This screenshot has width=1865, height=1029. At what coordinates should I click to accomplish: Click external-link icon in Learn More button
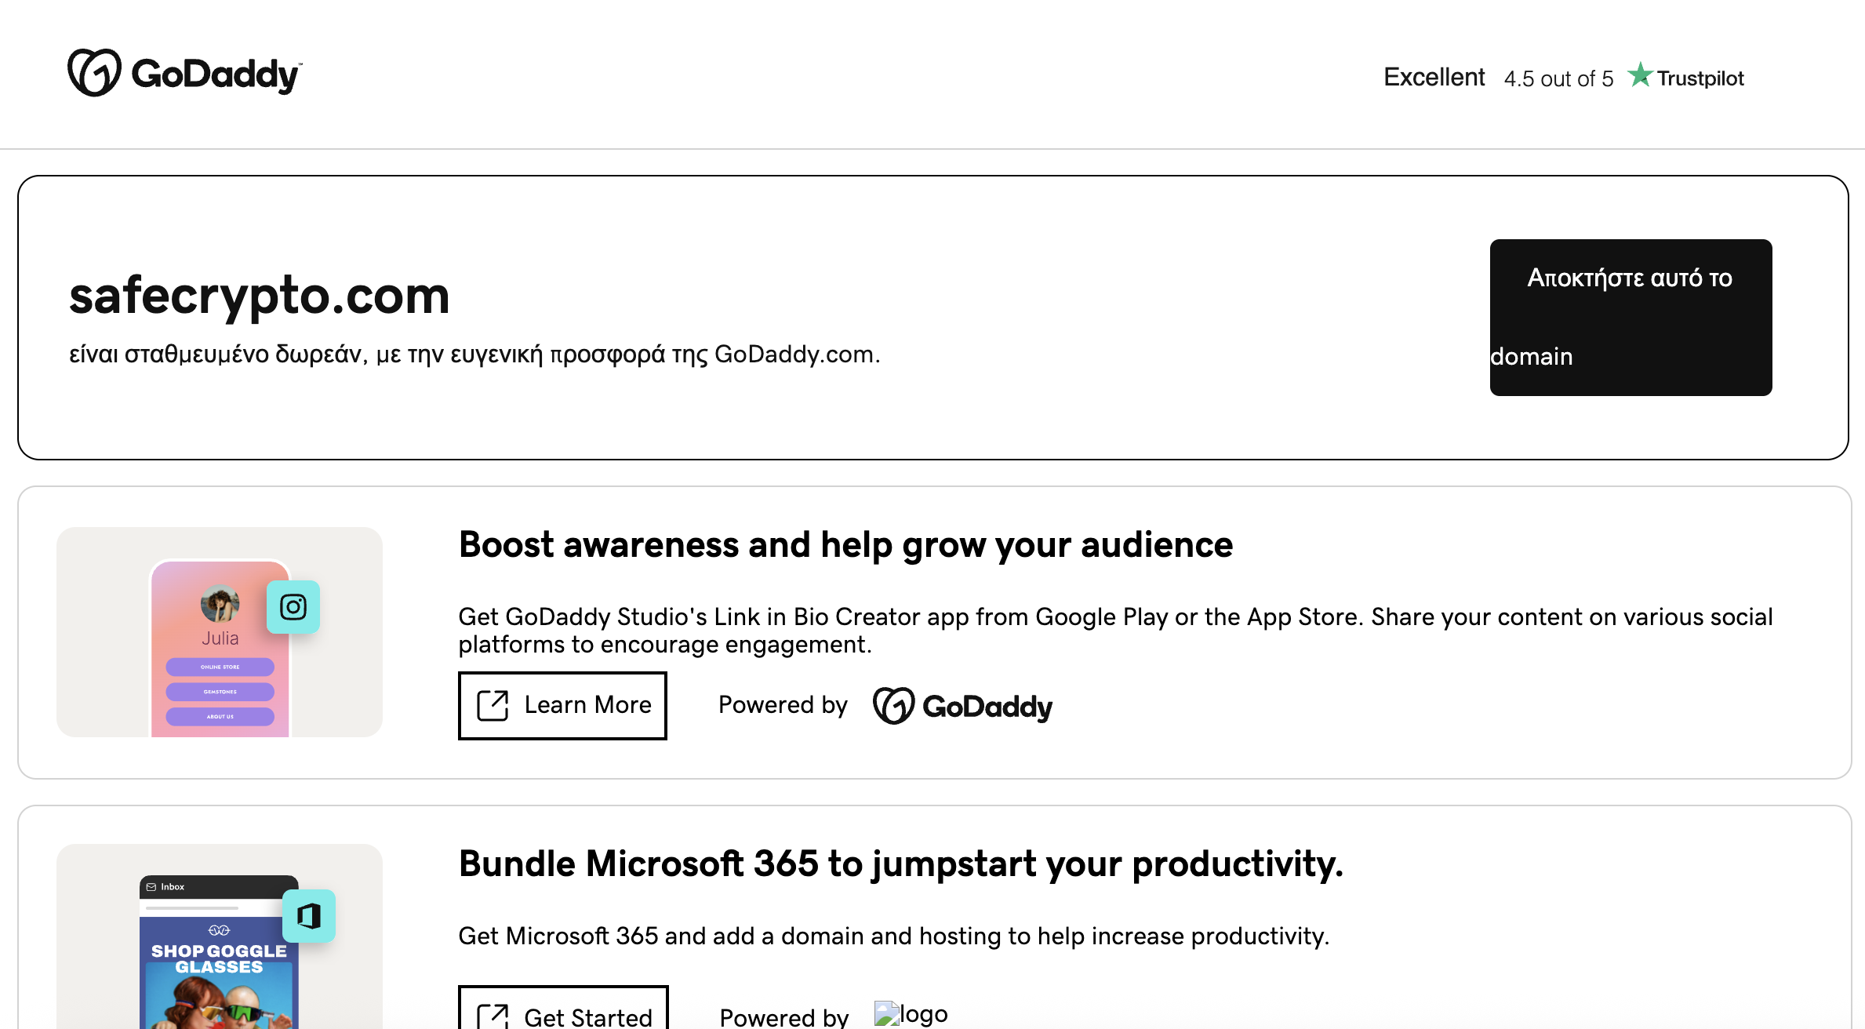pyautogui.click(x=493, y=705)
